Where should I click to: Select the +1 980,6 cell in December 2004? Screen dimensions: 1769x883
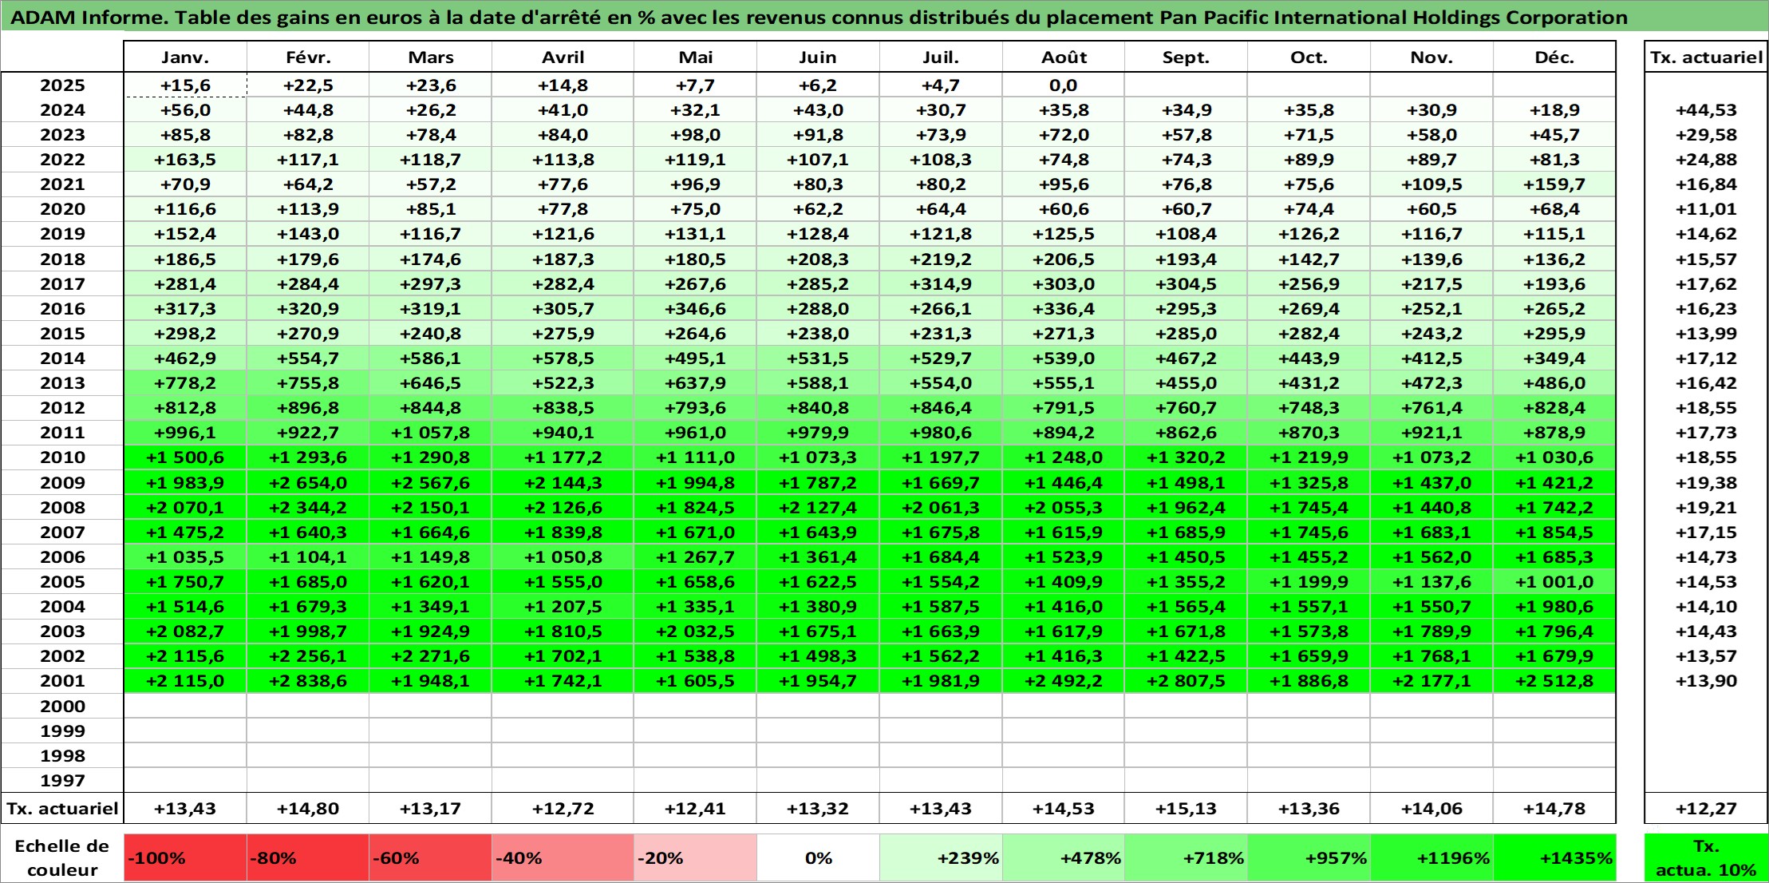tap(1554, 607)
